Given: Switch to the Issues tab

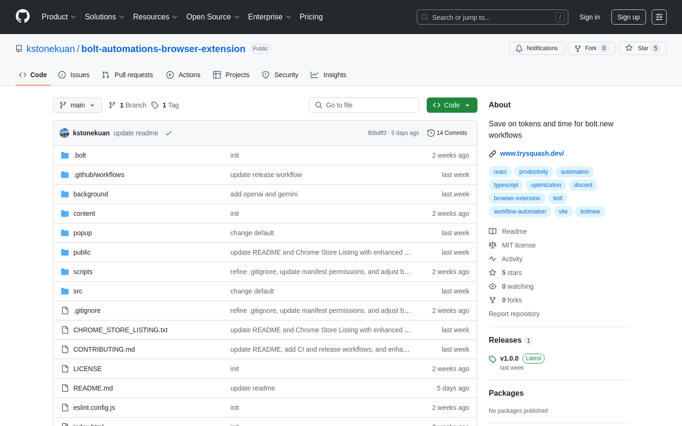Looking at the screenshot, I should point(74,75).
